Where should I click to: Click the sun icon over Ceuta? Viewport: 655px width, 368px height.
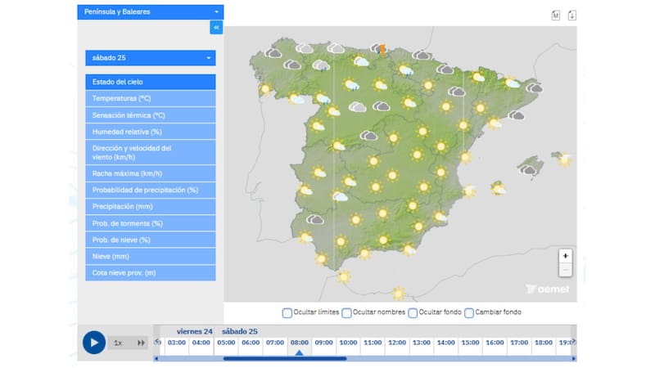click(343, 276)
